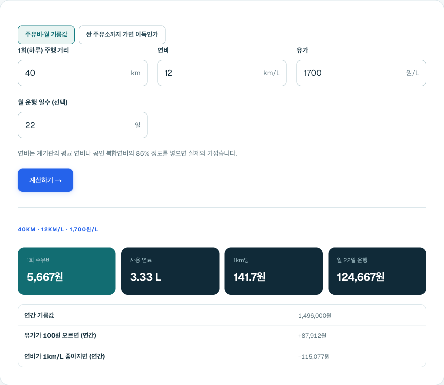Click the 연비가 1km/L 좋아지면 (연간) label
Screen dimensions: 444x385
(x=64, y=356)
